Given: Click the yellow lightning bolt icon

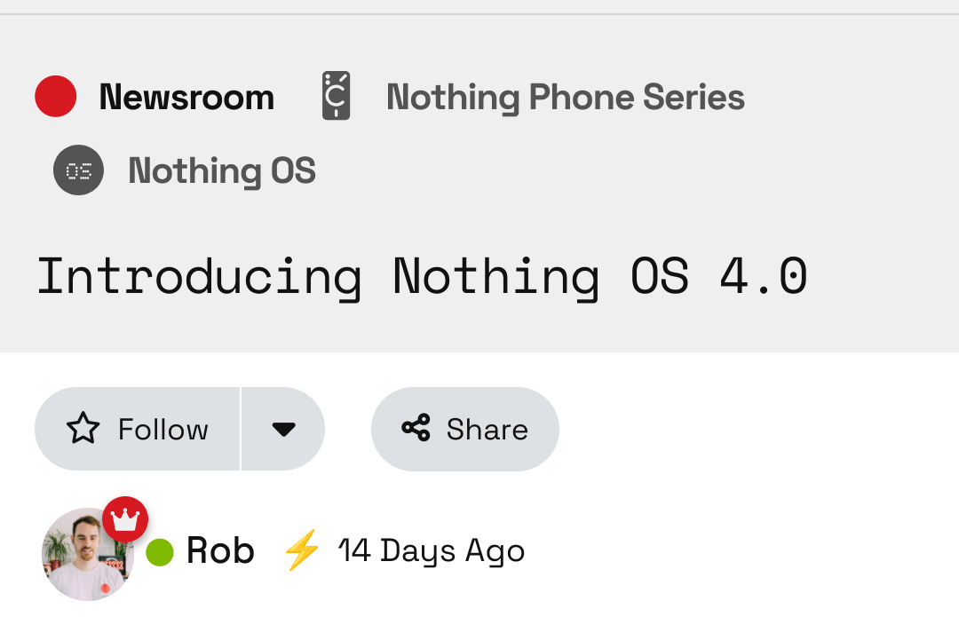Looking at the screenshot, I should (301, 550).
